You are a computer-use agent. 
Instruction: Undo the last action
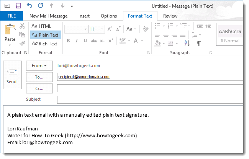point(30,6)
